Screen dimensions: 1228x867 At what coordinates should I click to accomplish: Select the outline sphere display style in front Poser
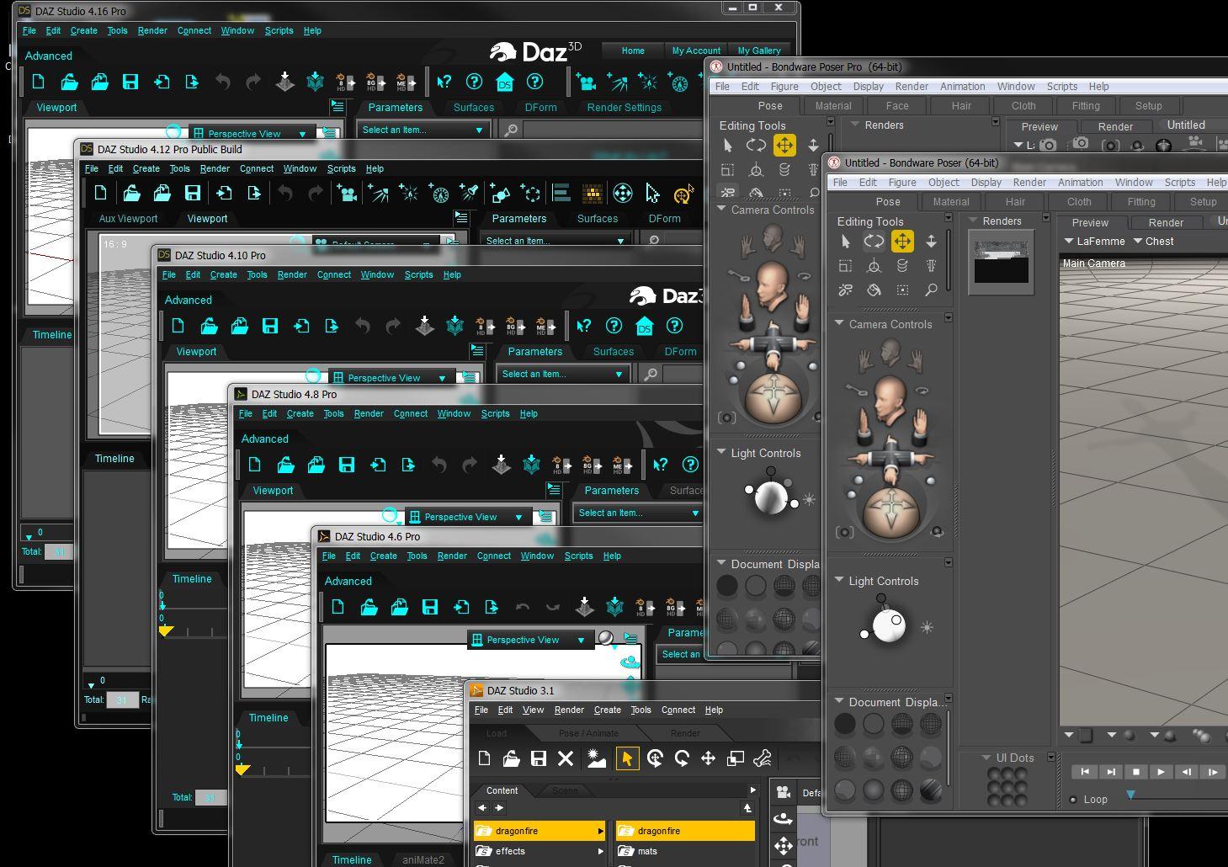874,724
